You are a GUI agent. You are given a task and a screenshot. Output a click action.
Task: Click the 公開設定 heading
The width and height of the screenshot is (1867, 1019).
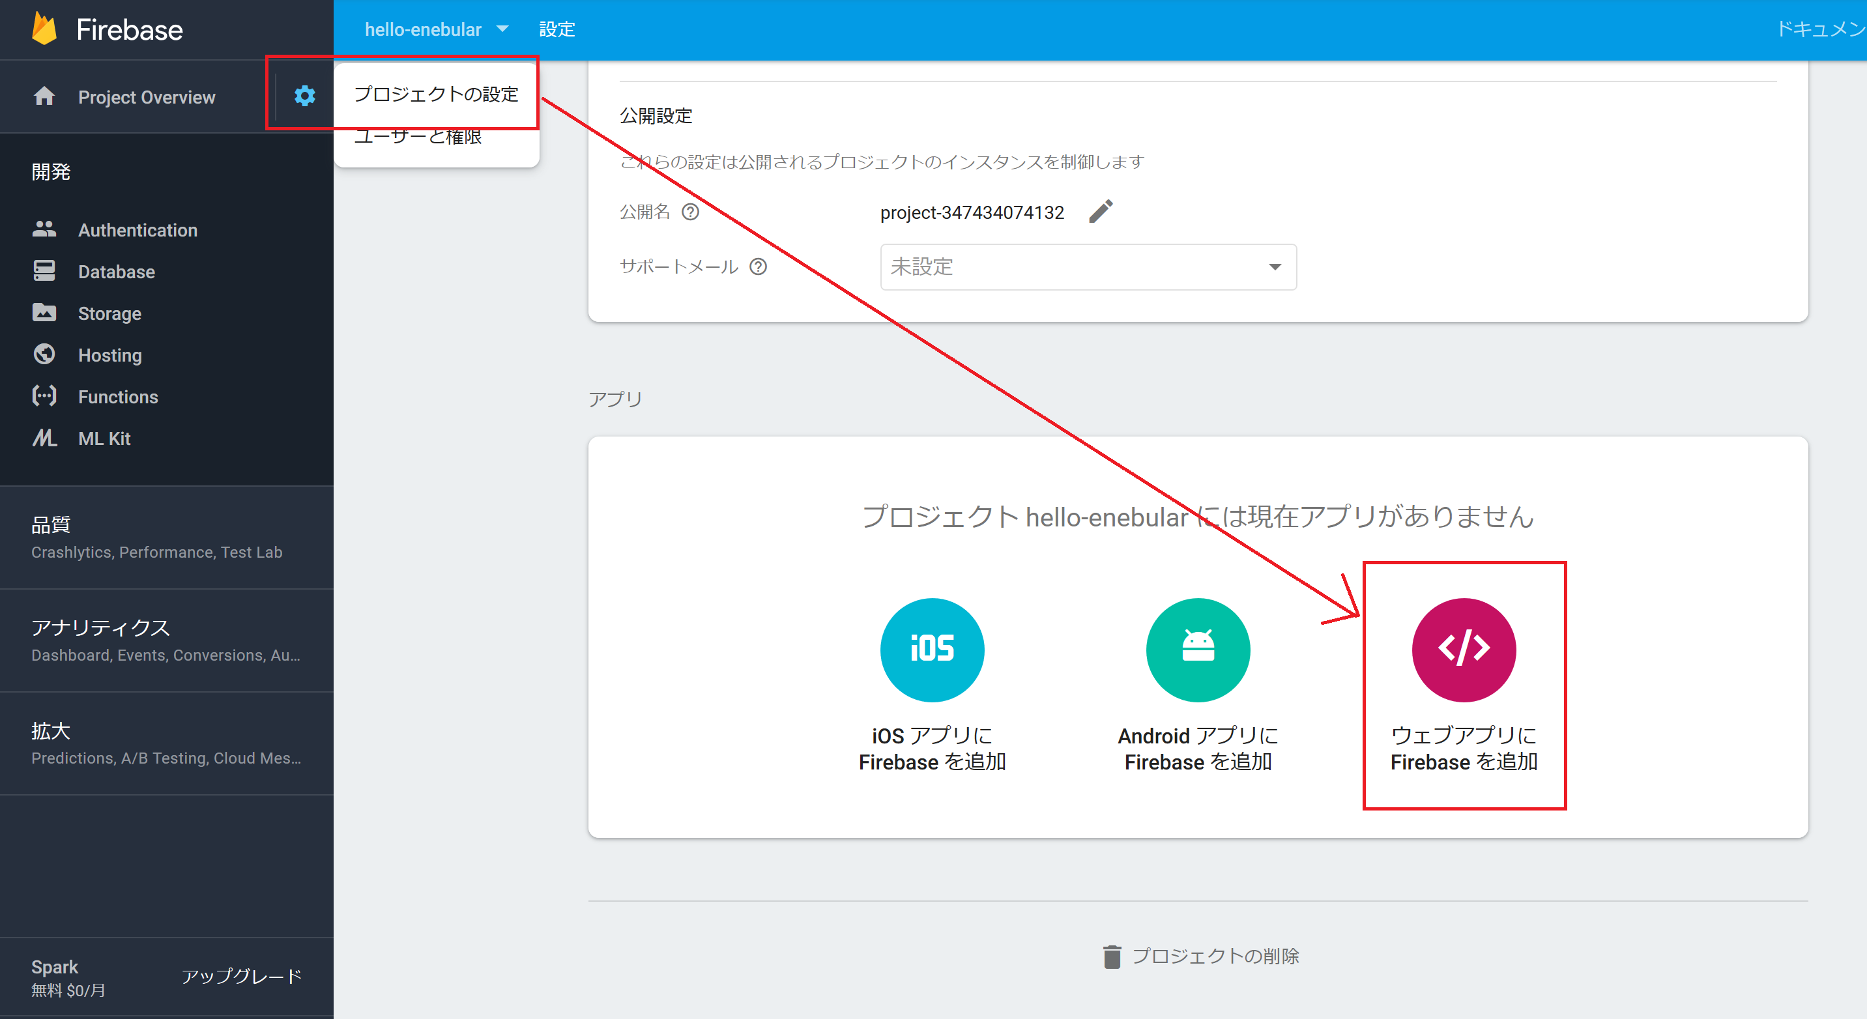click(656, 116)
